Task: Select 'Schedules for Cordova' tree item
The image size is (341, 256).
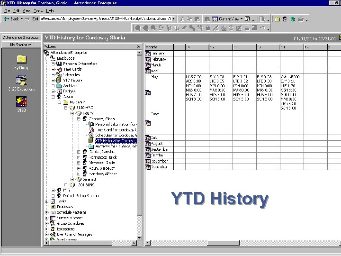Action: (x=116, y=135)
